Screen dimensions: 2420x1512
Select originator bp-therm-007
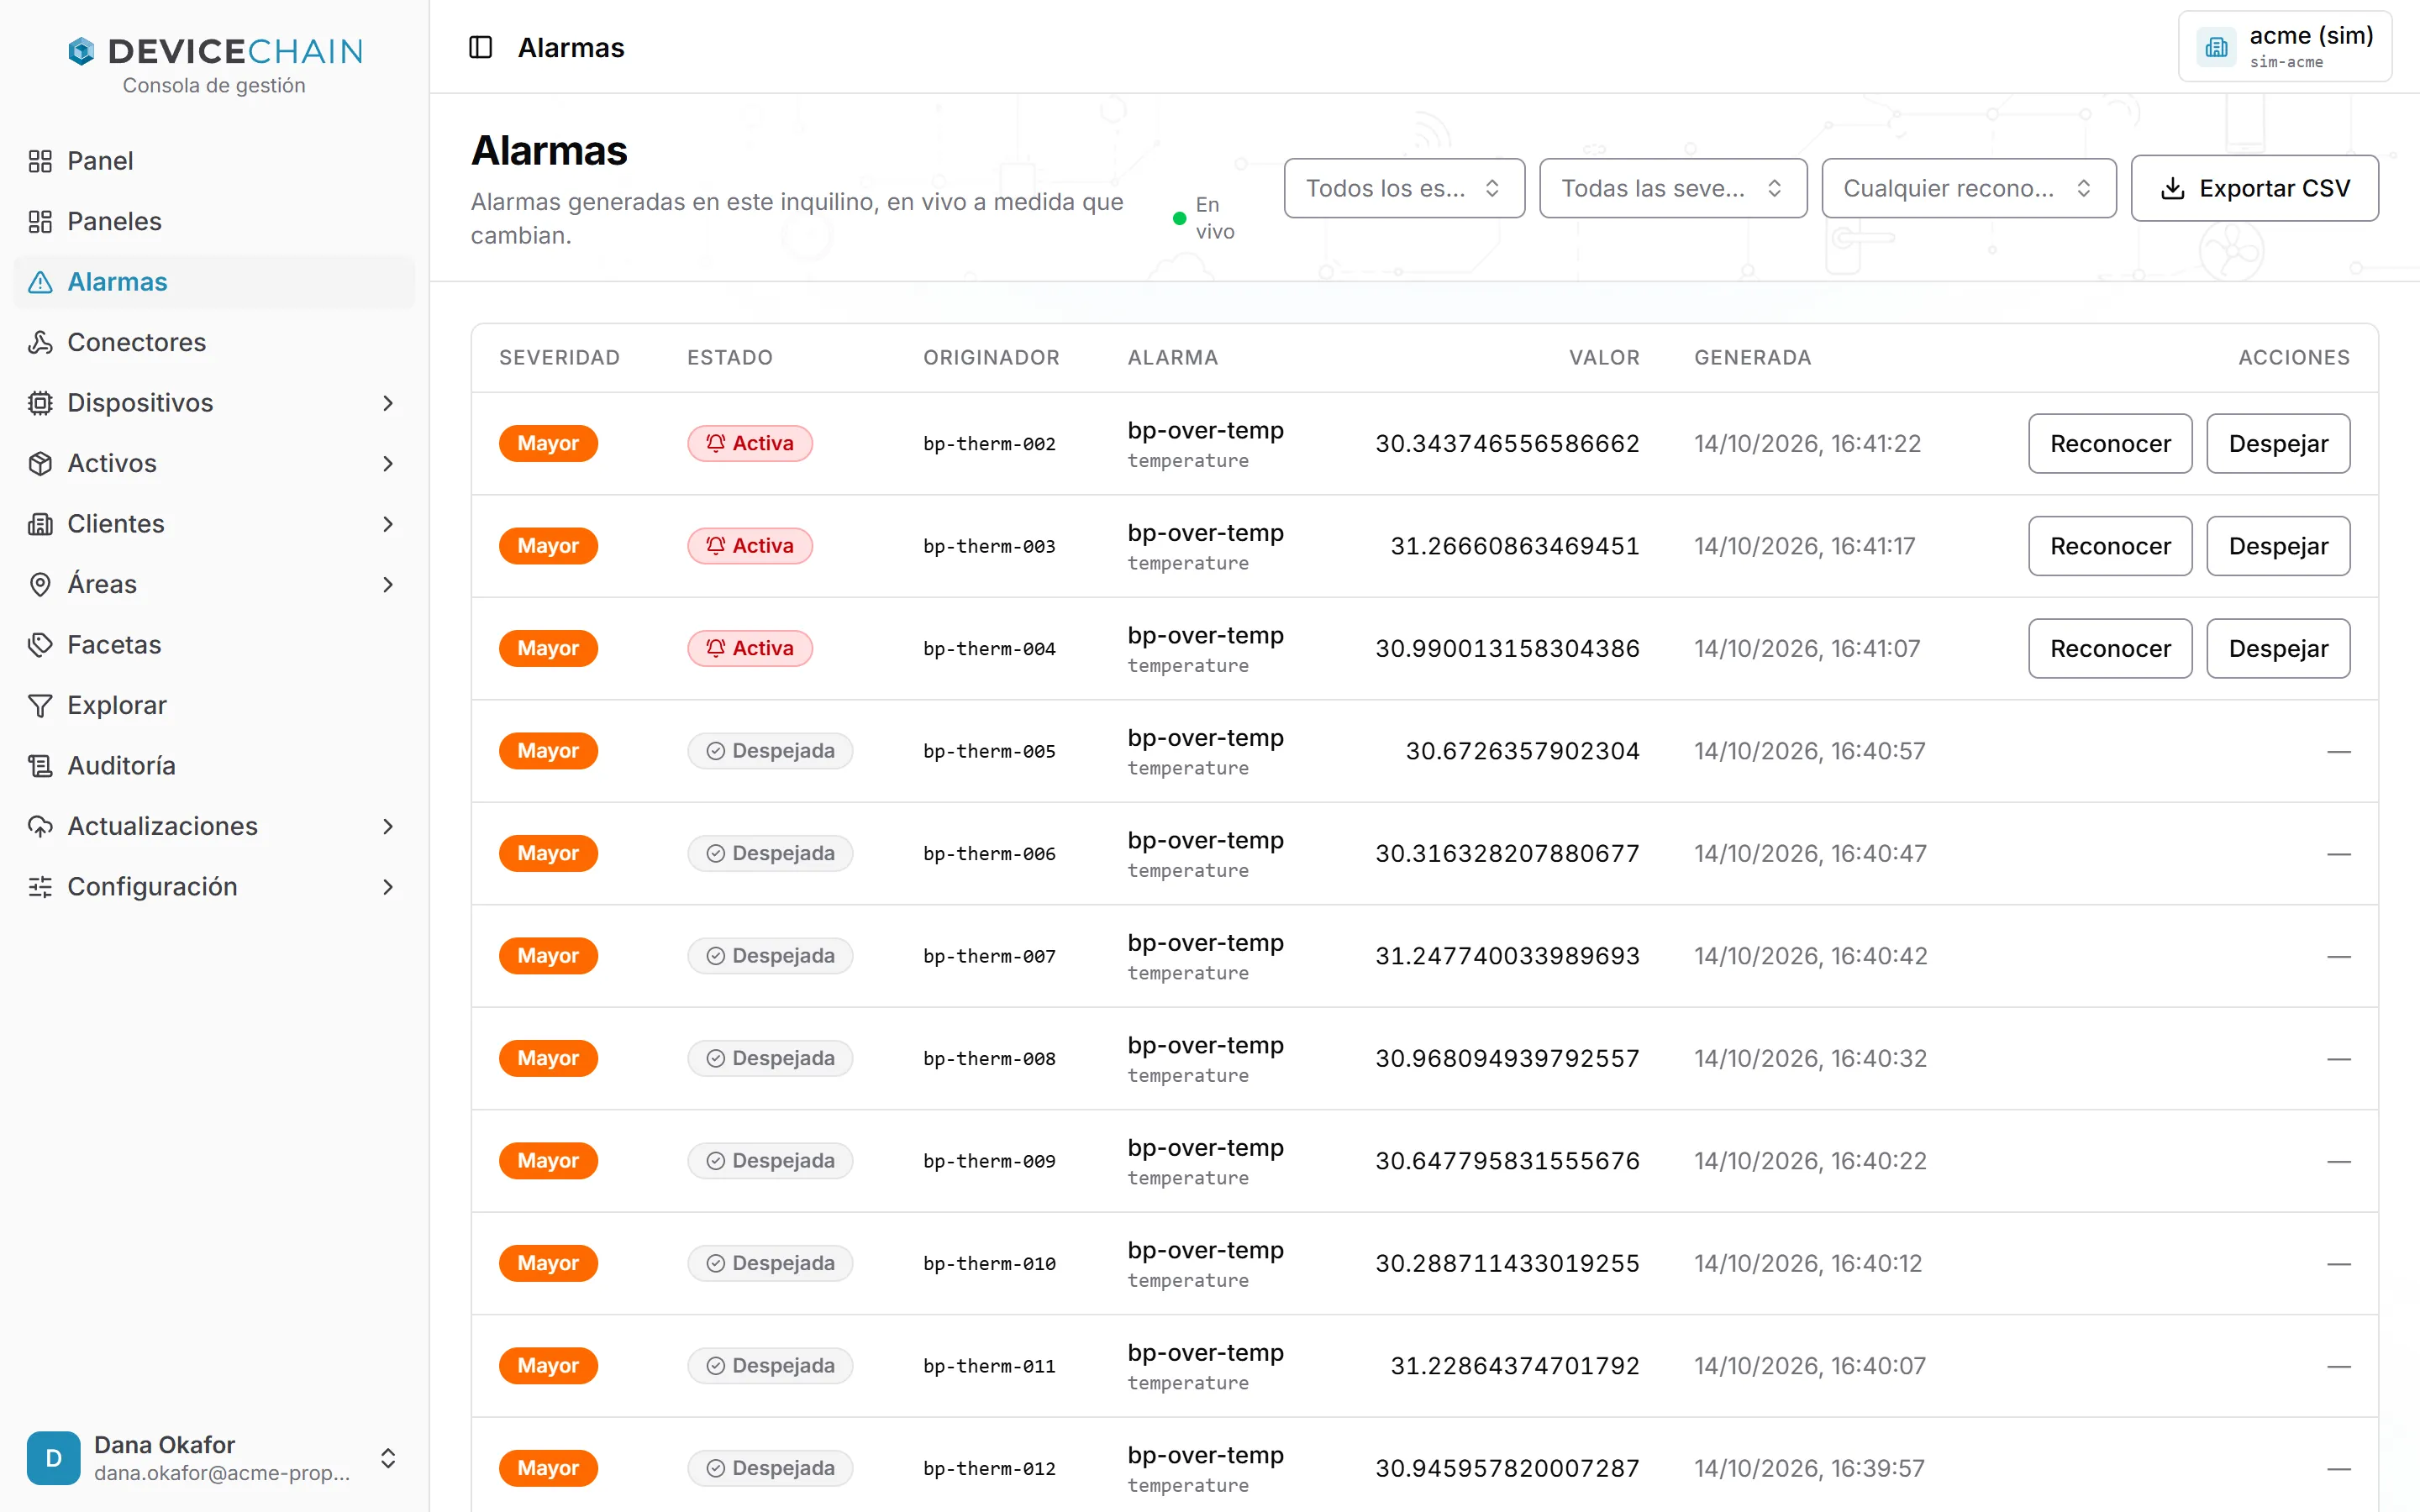pyautogui.click(x=989, y=956)
